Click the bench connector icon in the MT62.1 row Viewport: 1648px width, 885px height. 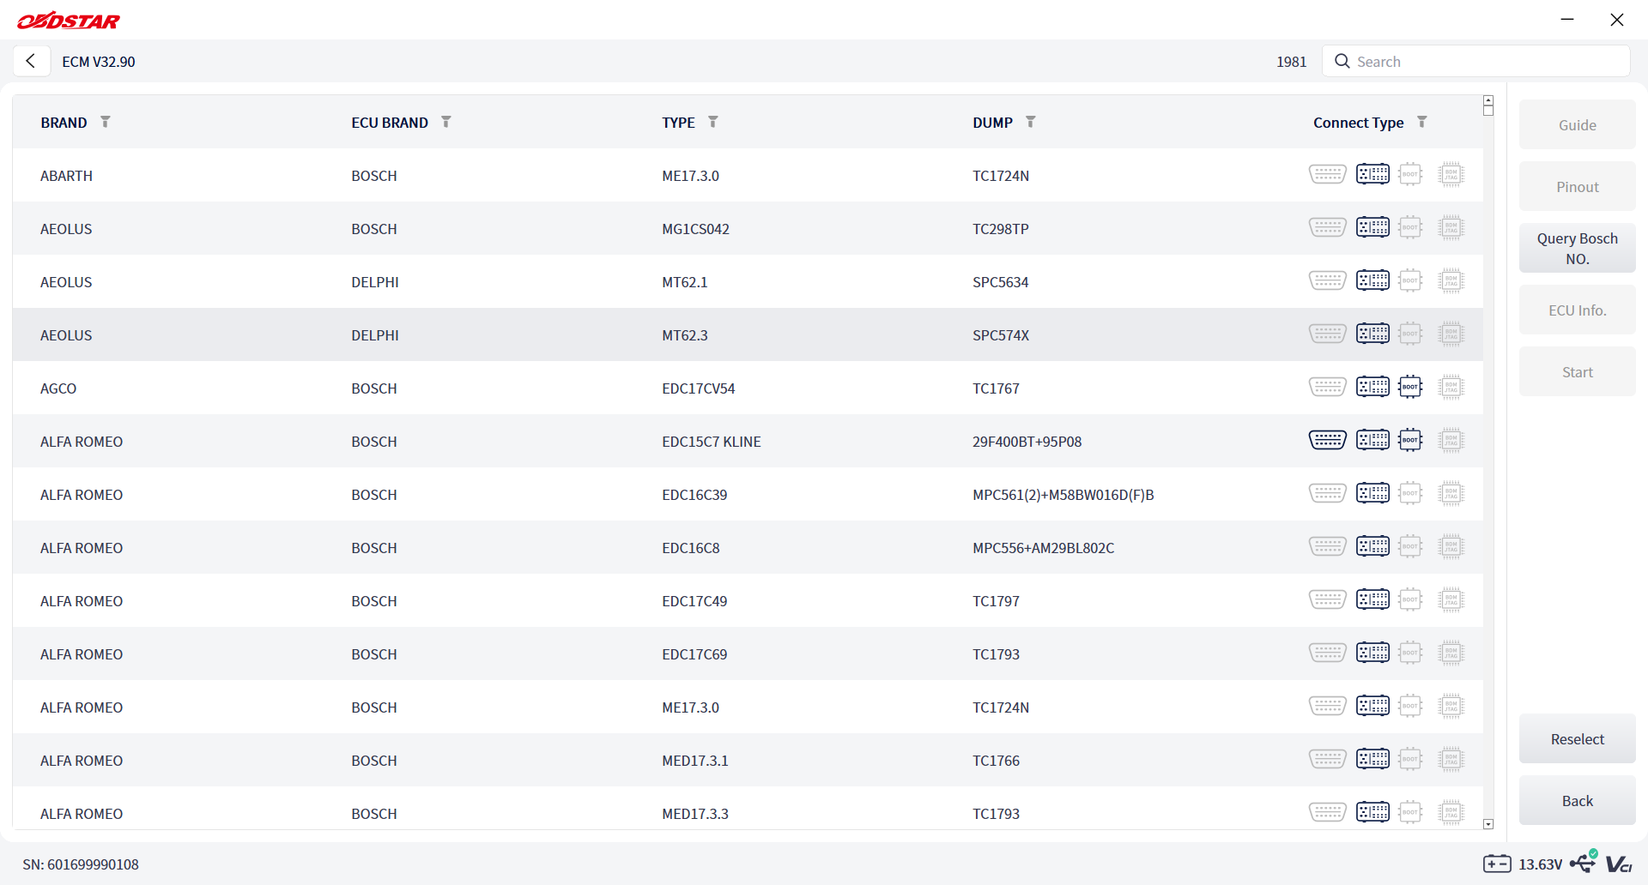coord(1372,281)
